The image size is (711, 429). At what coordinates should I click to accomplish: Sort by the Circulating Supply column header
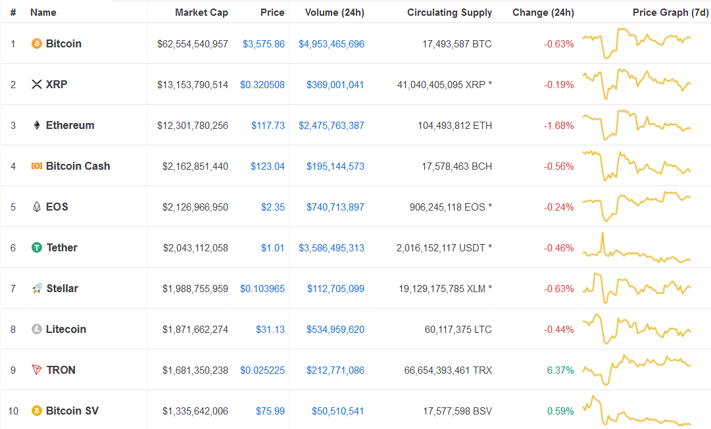[x=449, y=13]
